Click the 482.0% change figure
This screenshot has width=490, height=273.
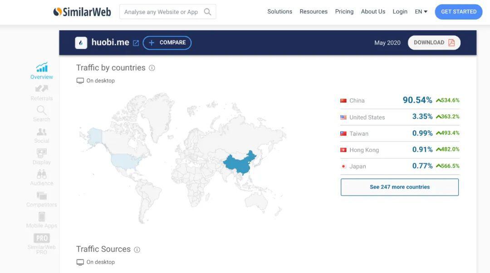pyautogui.click(x=448, y=149)
